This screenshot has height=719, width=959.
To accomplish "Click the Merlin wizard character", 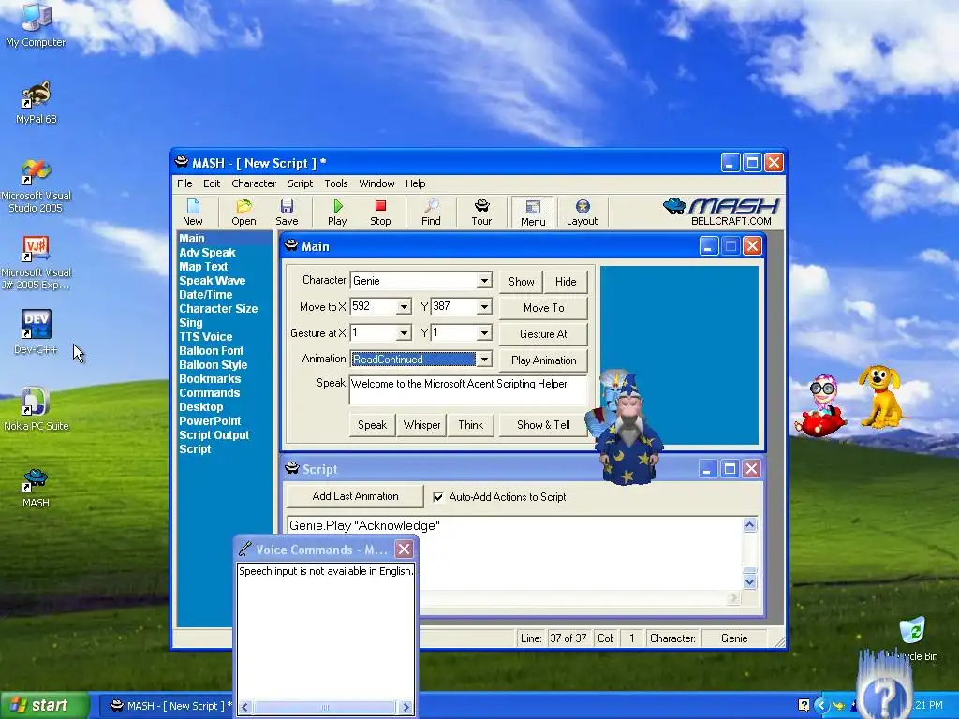I will 628,429.
